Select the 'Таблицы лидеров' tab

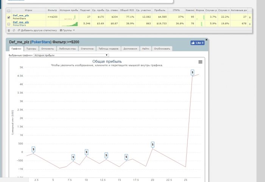click(x=108, y=49)
